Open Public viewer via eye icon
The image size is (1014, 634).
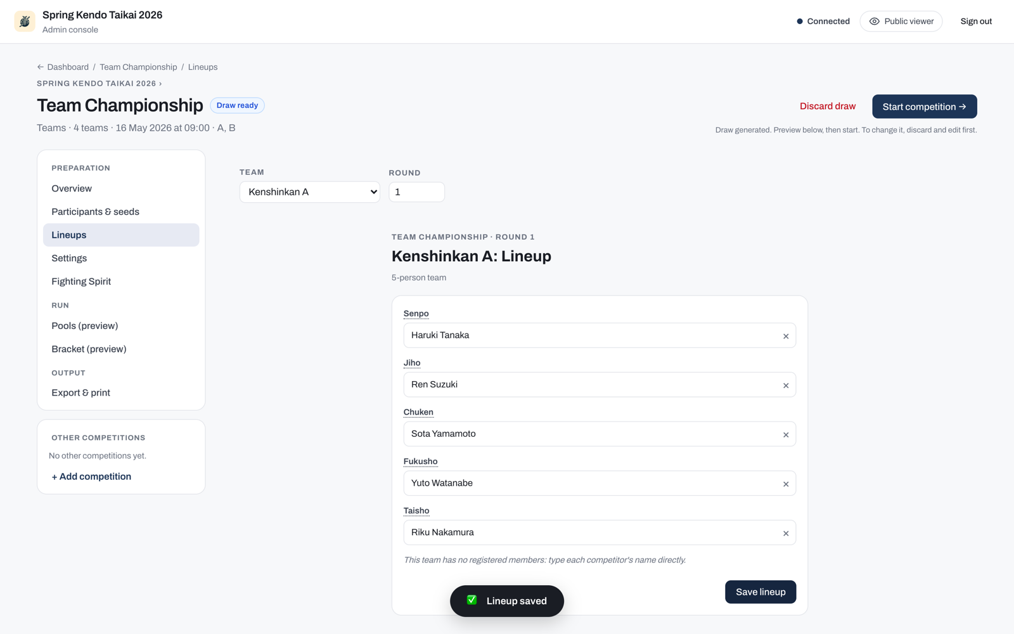874,22
